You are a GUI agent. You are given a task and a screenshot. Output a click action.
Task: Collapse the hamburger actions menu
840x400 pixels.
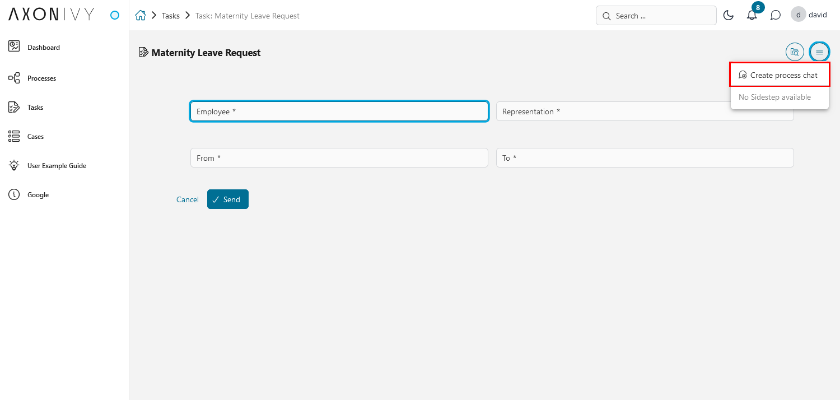(x=819, y=52)
